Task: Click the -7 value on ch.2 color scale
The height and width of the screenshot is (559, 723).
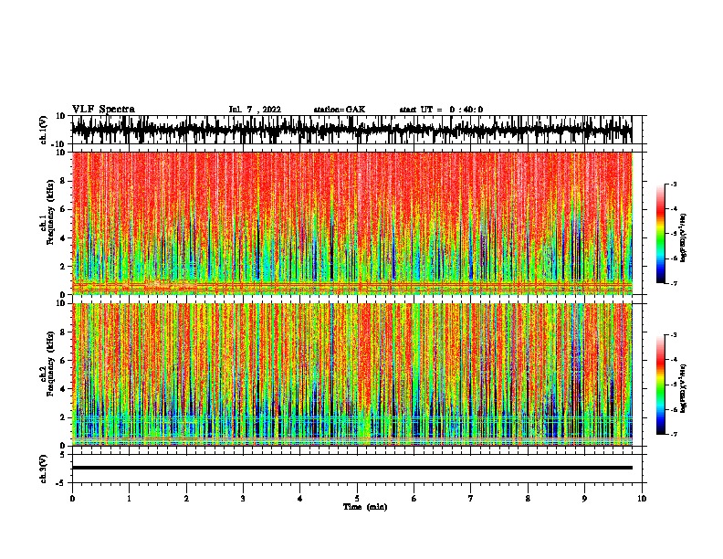Action: pyautogui.click(x=673, y=435)
